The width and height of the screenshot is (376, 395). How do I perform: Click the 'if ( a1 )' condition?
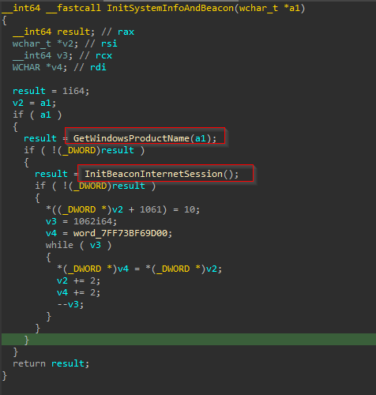point(37,115)
